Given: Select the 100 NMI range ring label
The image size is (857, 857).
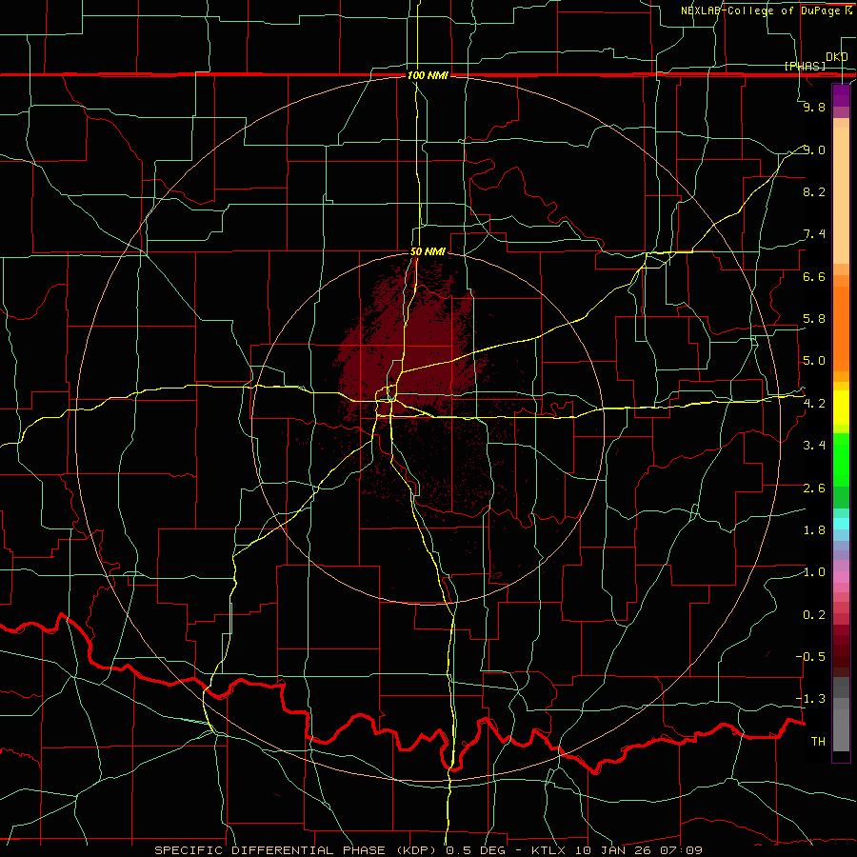Looking at the screenshot, I should click(428, 75).
